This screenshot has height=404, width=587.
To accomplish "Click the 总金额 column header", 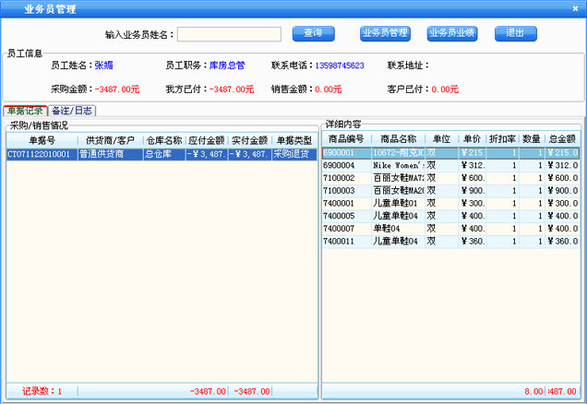I will tap(561, 138).
